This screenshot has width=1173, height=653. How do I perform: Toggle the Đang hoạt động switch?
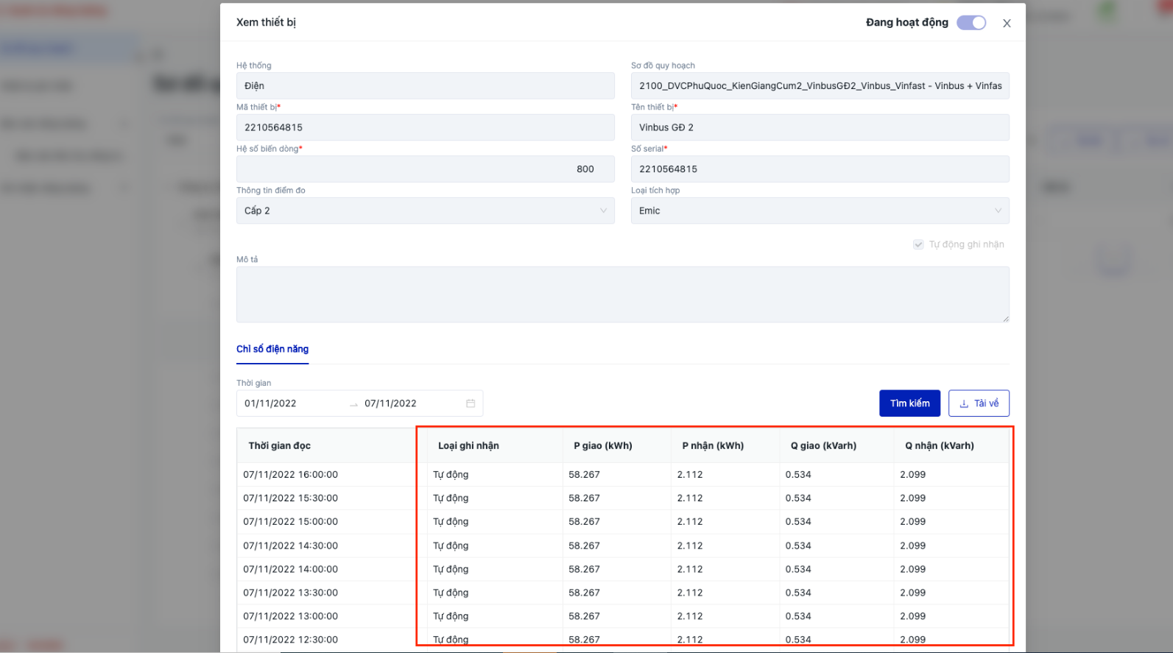tap(971, 23)
